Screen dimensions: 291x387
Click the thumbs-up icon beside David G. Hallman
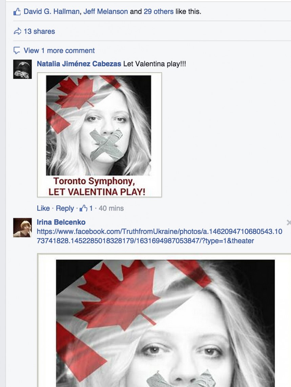coord(17,12)
